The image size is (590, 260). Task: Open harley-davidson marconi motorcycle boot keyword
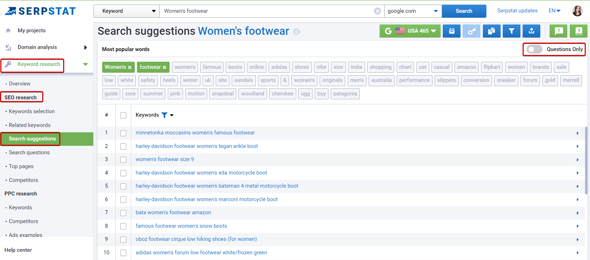206,199
